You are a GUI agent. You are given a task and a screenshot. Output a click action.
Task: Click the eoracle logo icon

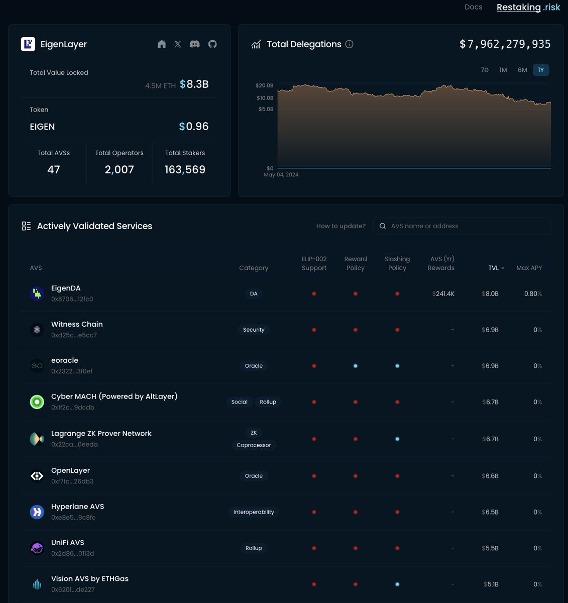(x=37, y=366)
